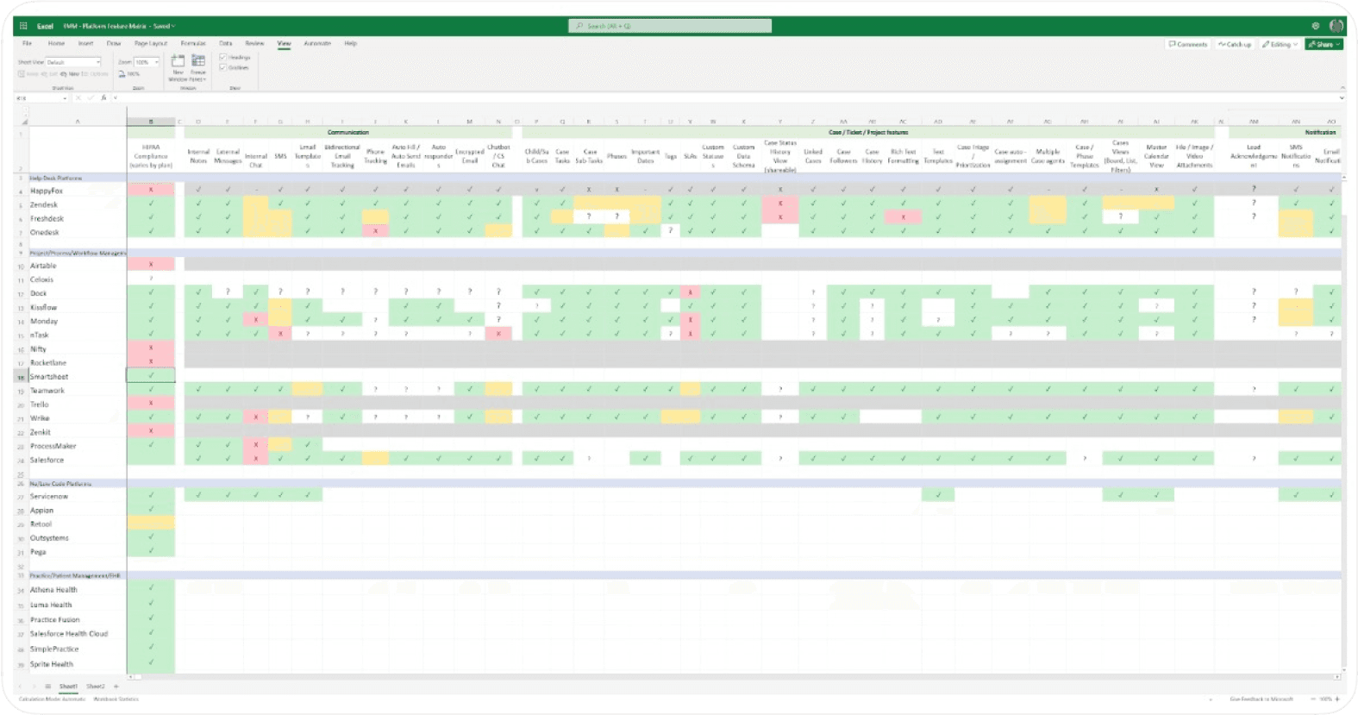
Task: Select the Athena Health row label
Action: click(53, 590)
